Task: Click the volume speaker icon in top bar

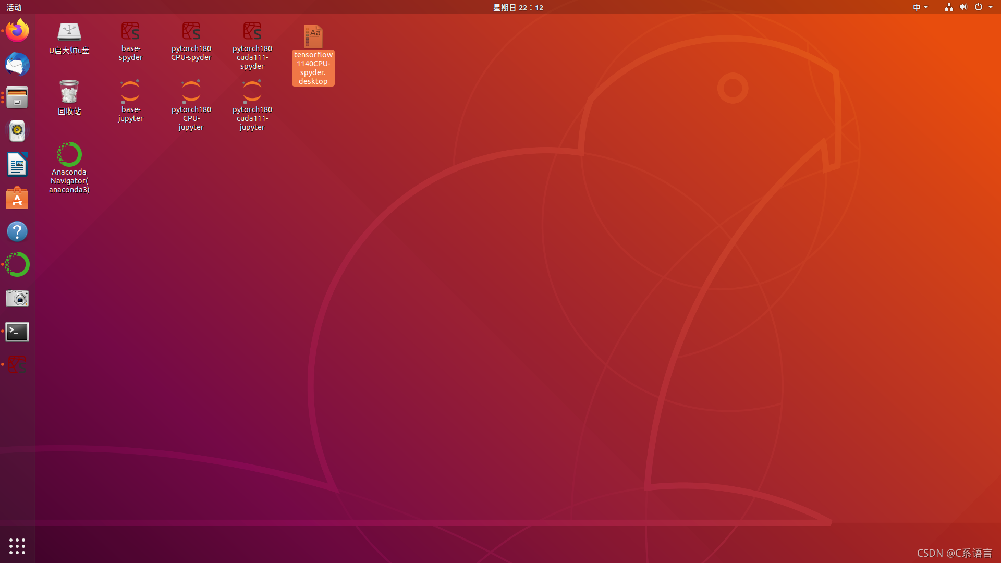Action: 963,7
